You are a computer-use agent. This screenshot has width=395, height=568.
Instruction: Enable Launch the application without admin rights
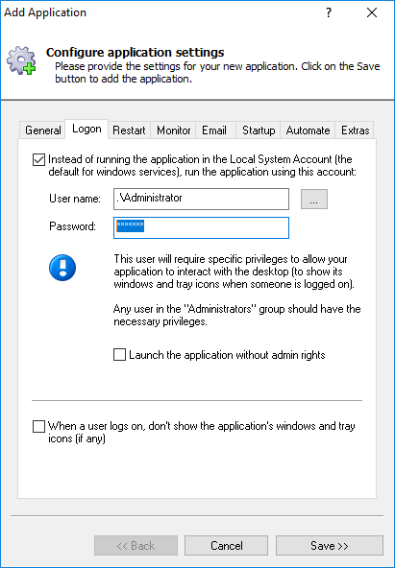(x=120, y=355)
